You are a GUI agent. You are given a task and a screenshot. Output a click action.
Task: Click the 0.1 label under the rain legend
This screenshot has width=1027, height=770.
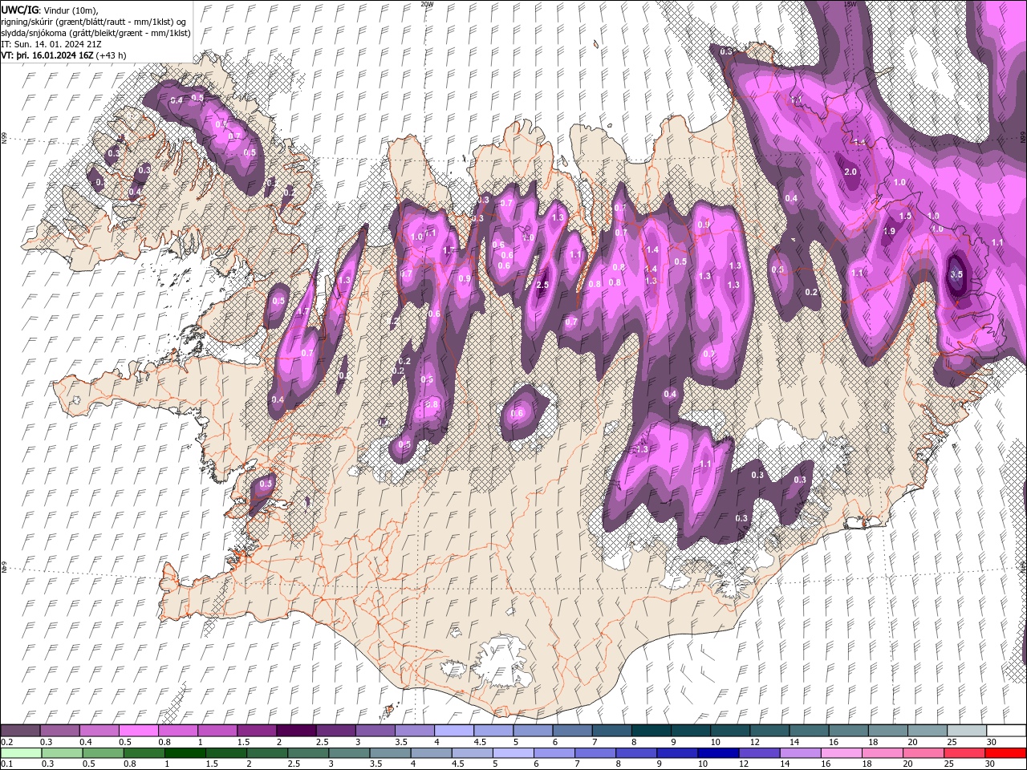click(x=6, y=764)
